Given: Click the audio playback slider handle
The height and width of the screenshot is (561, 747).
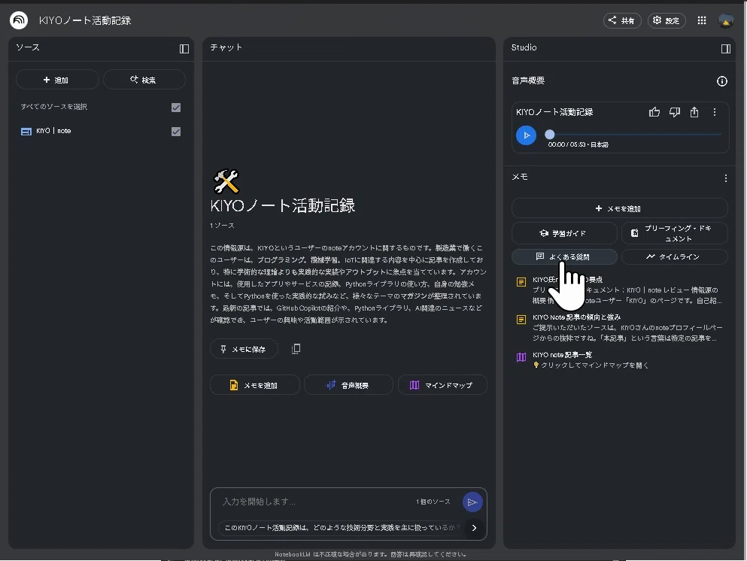Looking at the screenshot, I should point(550,135).
